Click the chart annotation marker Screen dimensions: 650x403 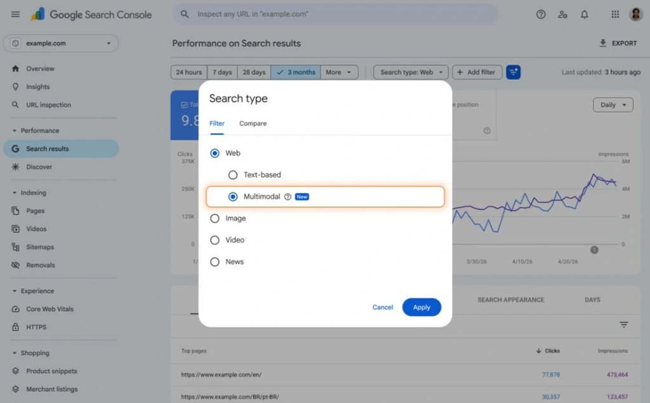(594, 250)
